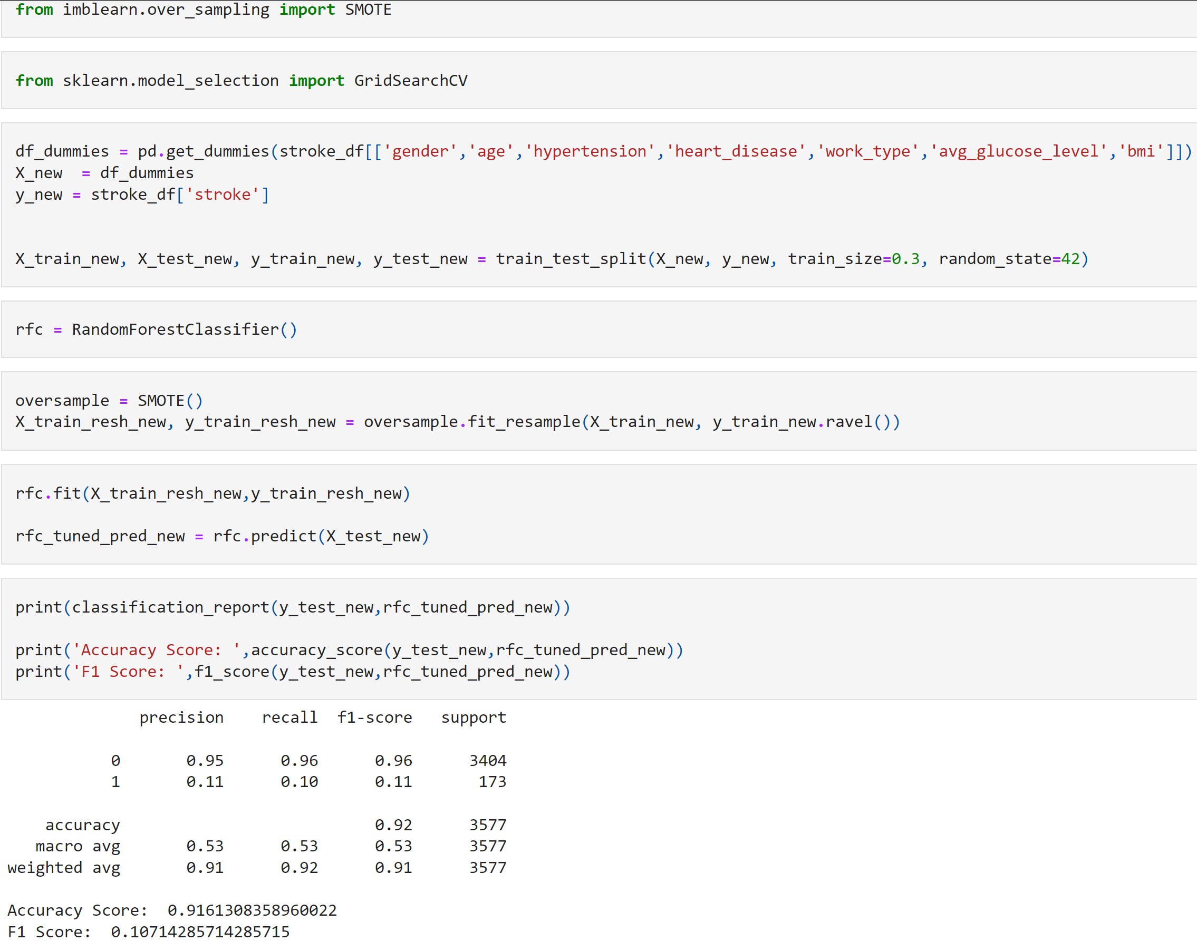1197x941 pixels.
Task: Click the X_new = df_dummies line
Action: click(x=104, y=173)
